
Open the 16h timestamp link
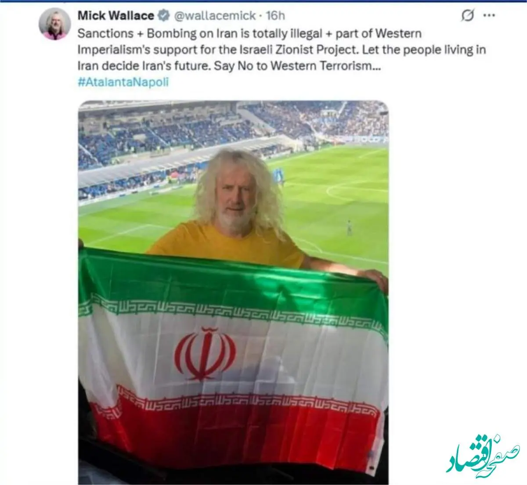(x=275, y=16)
